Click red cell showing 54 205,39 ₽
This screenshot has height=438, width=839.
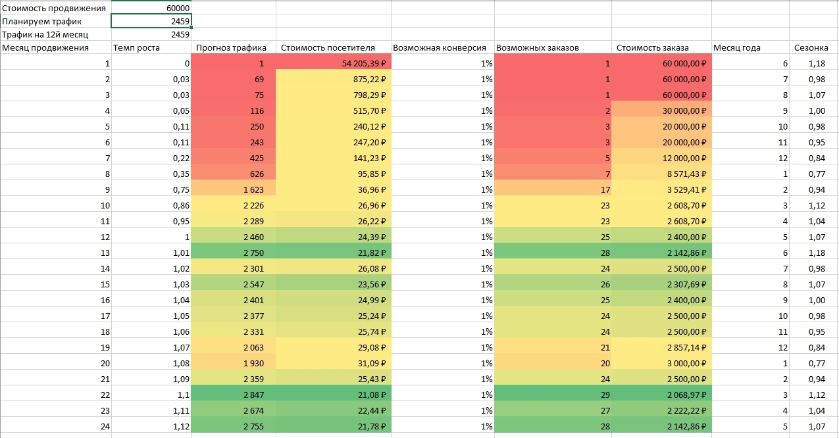[x=333, y=63]
